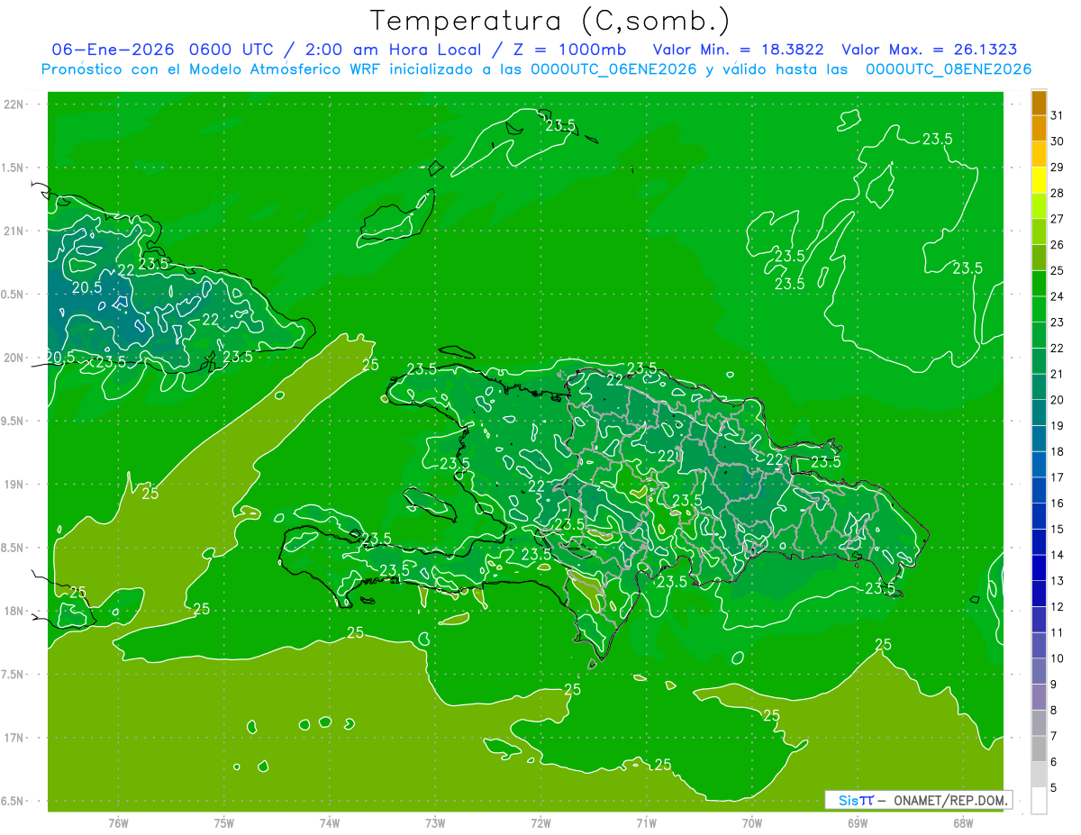The image size is (1081, 835).
Task: Click the 73W longitude tick label
Action: point(435,823)
